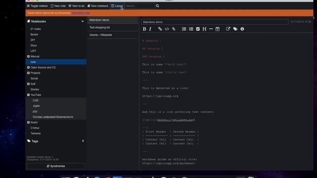
Task: Click the Layout button
Action: pyautogui.click(x=117, y=6)
